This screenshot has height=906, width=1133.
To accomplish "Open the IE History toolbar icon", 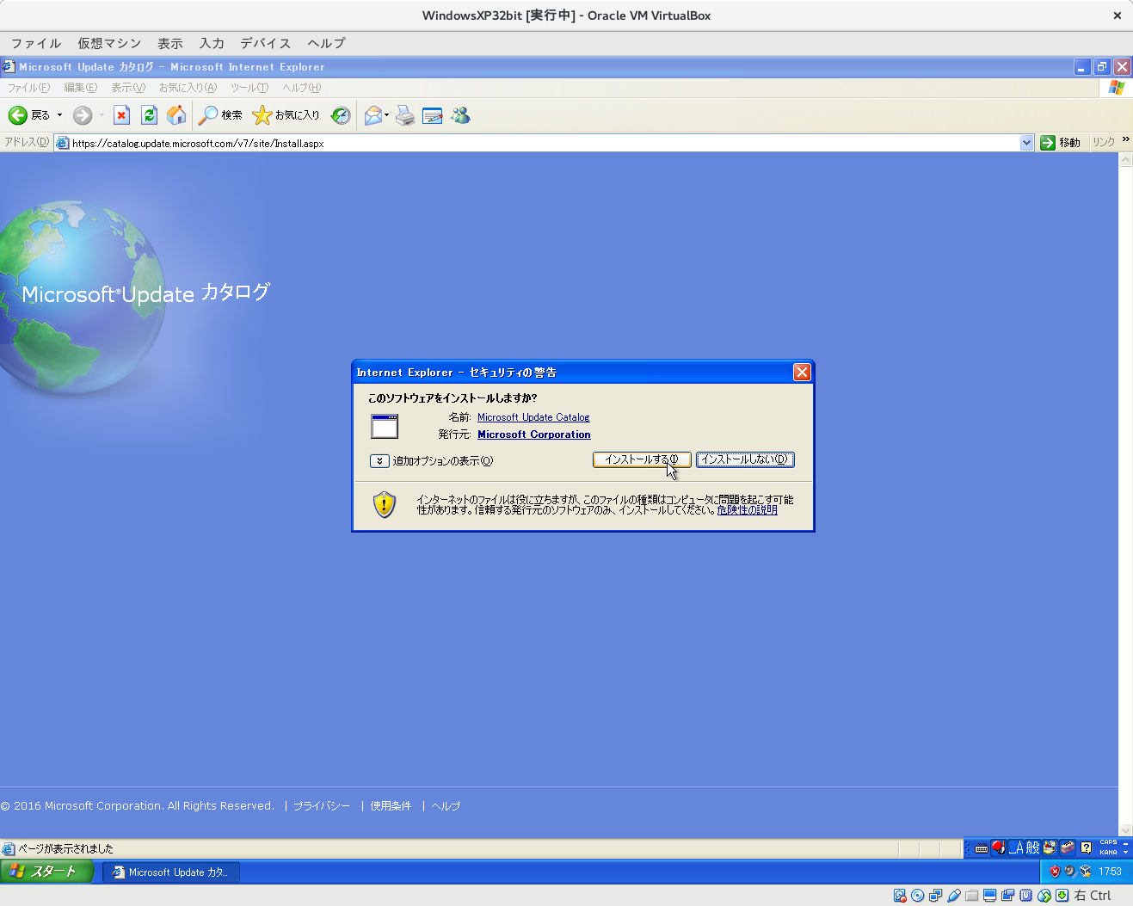I will pos(341,115).
